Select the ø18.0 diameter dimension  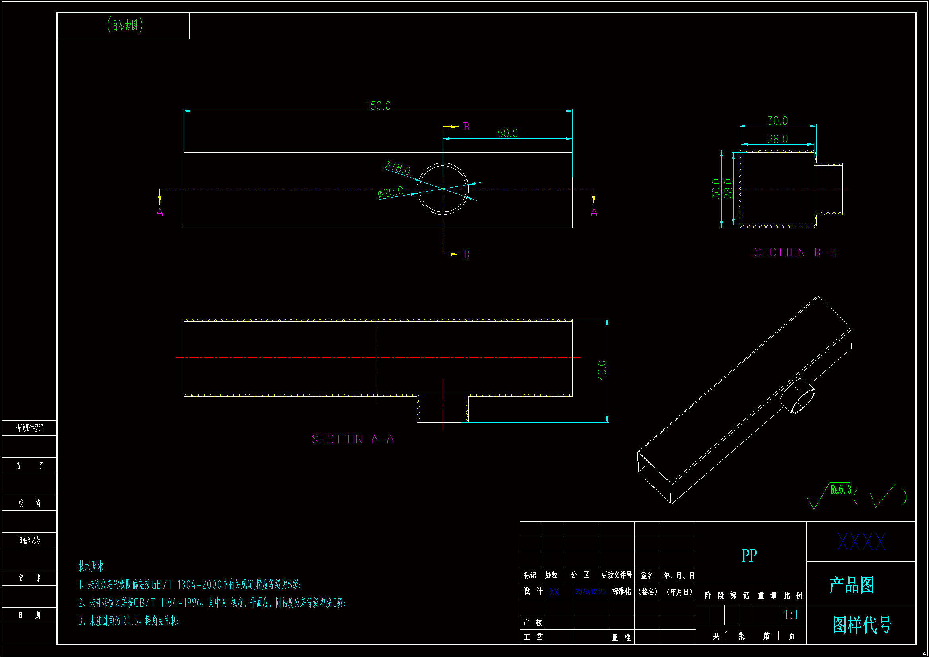[x=398, y=168]
